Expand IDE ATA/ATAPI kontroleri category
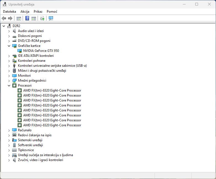 pyautogui.click(x=9, y=56)
